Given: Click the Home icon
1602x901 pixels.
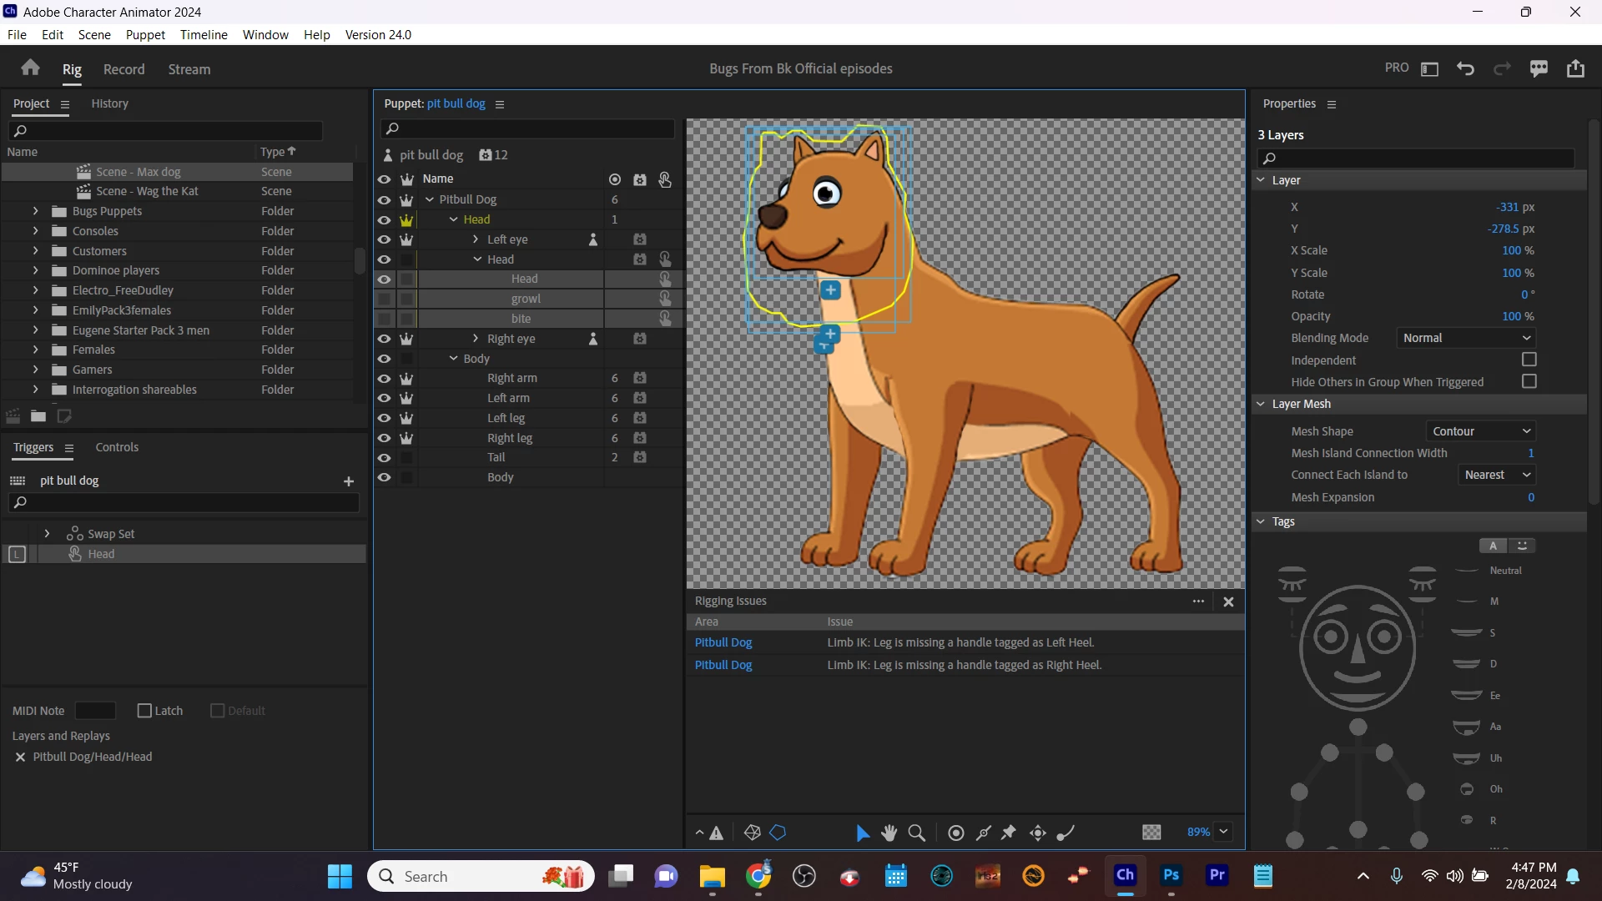Looking at the screenshot, I should pyautogui.click(x=31, y=68).
